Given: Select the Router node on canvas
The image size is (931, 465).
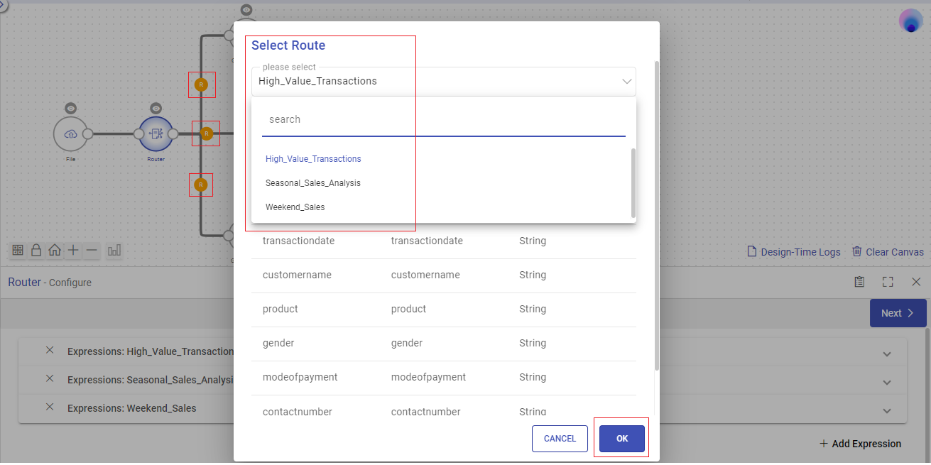Looking at the screenshot, I should click(156, 133).
